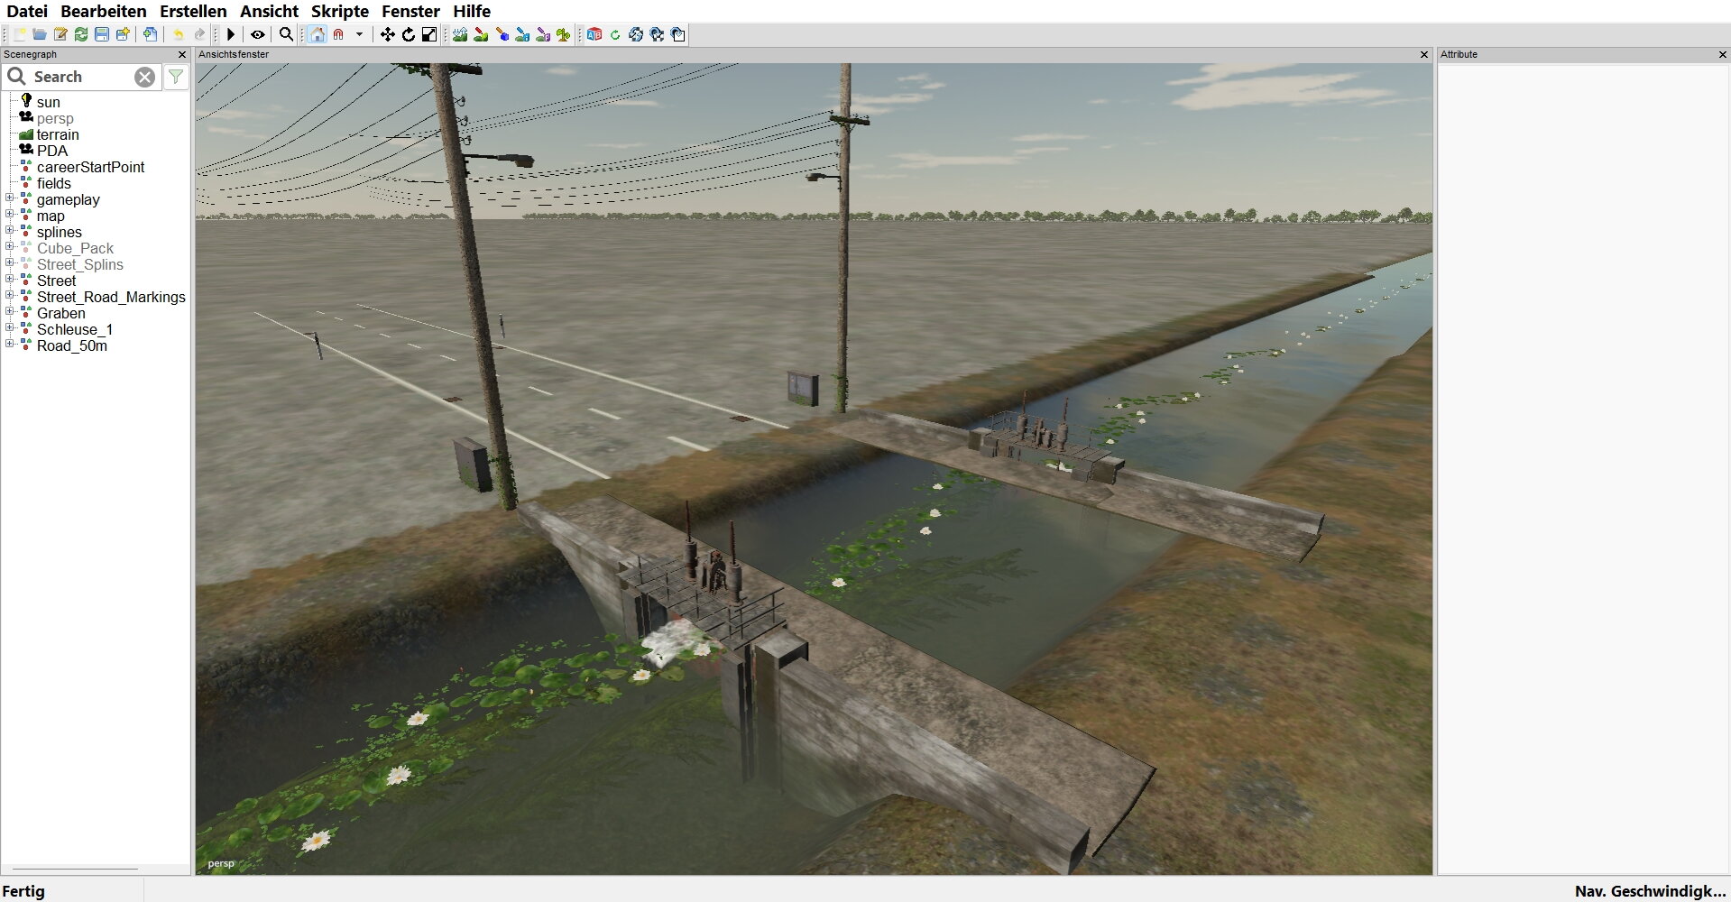The image size is (1731, 902).
Task: Click the Save floppy disk icon
Action: tap(102, 34)
